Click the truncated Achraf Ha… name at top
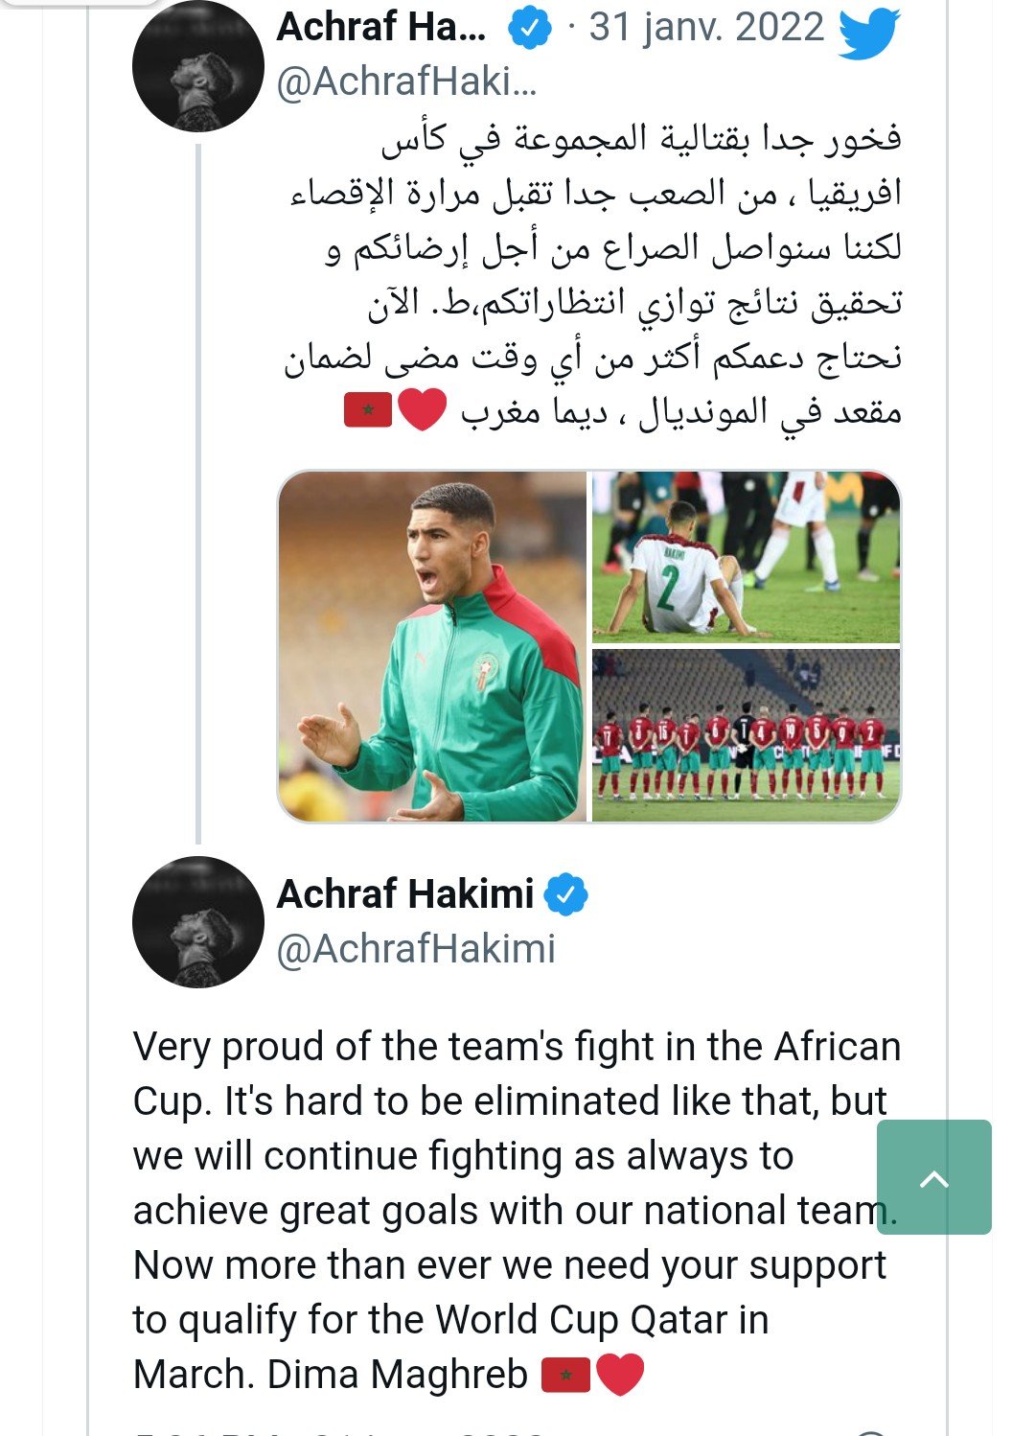 click(x=381, y=28)
